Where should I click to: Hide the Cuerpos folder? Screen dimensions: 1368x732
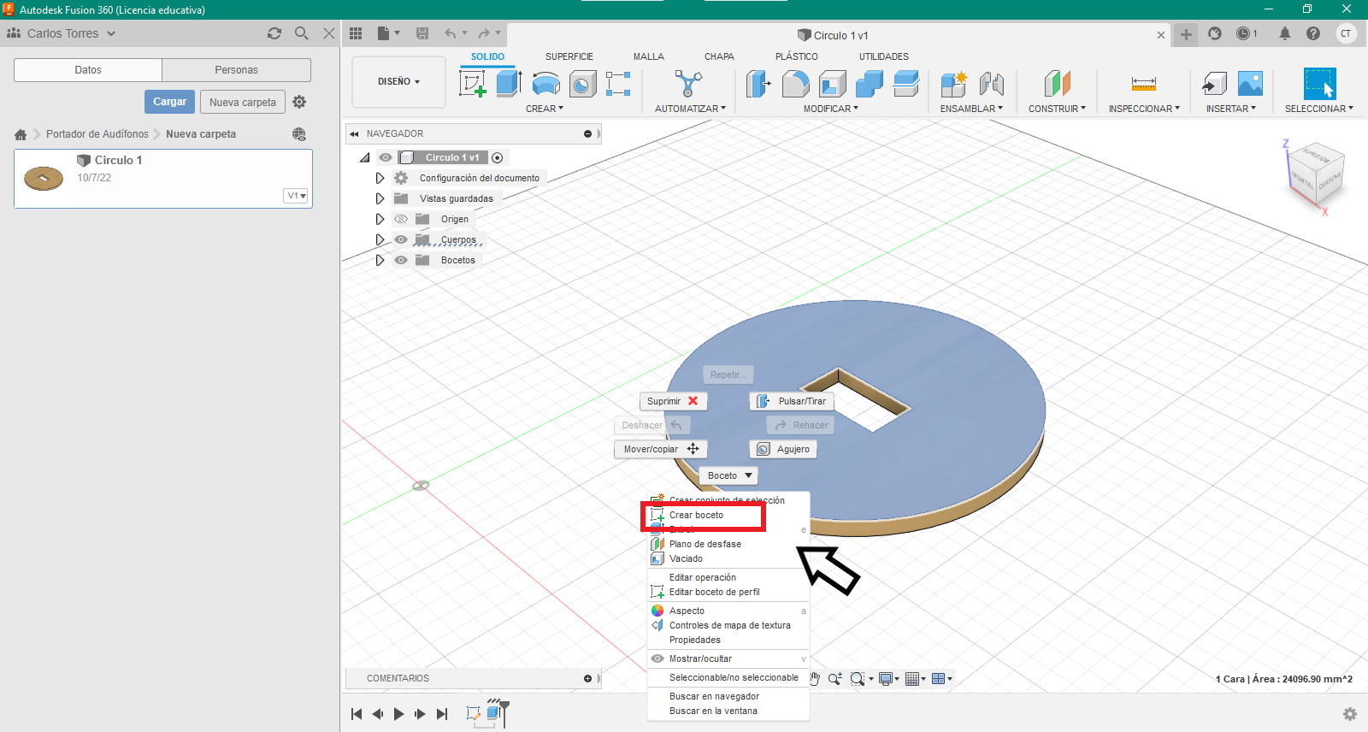(x=401, y=239)
